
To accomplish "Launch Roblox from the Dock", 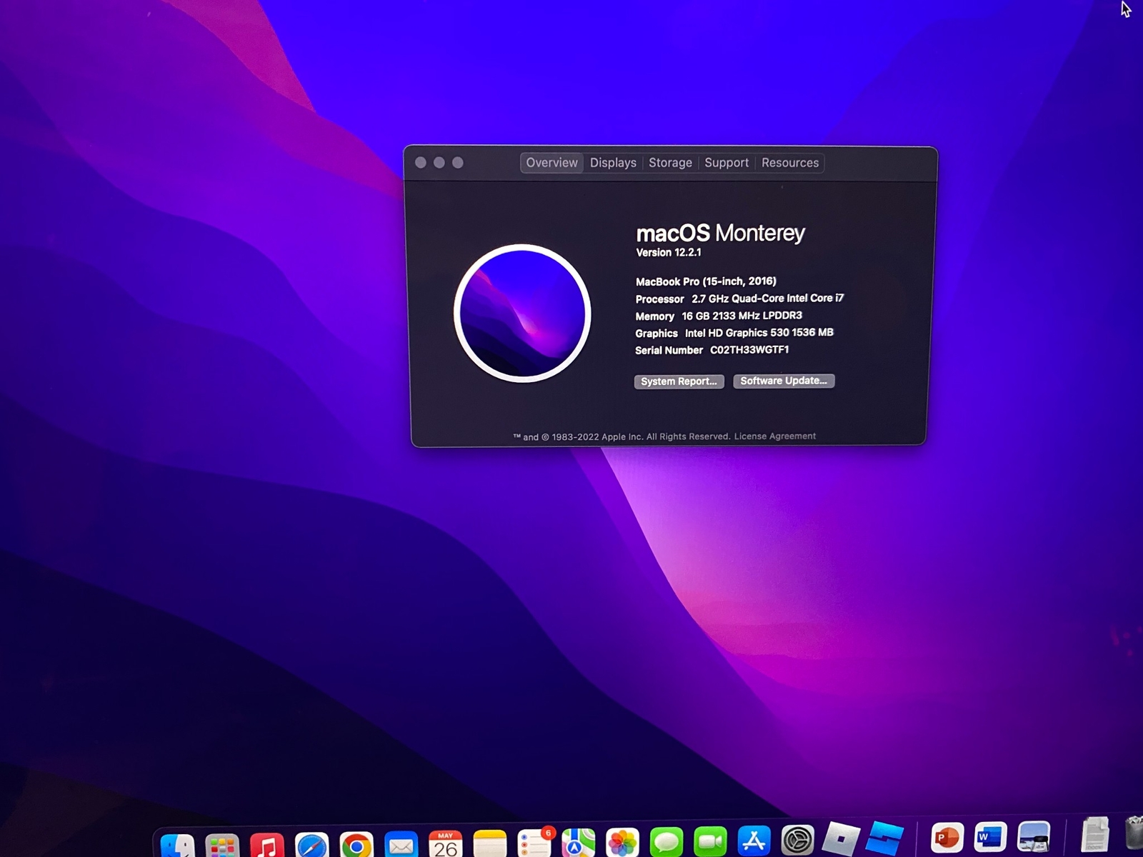I will (x=841, y=838).
